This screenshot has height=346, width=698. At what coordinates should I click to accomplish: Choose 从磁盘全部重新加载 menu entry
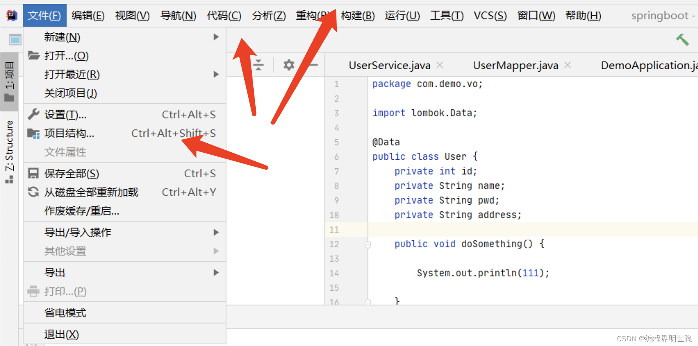[125, 192]
